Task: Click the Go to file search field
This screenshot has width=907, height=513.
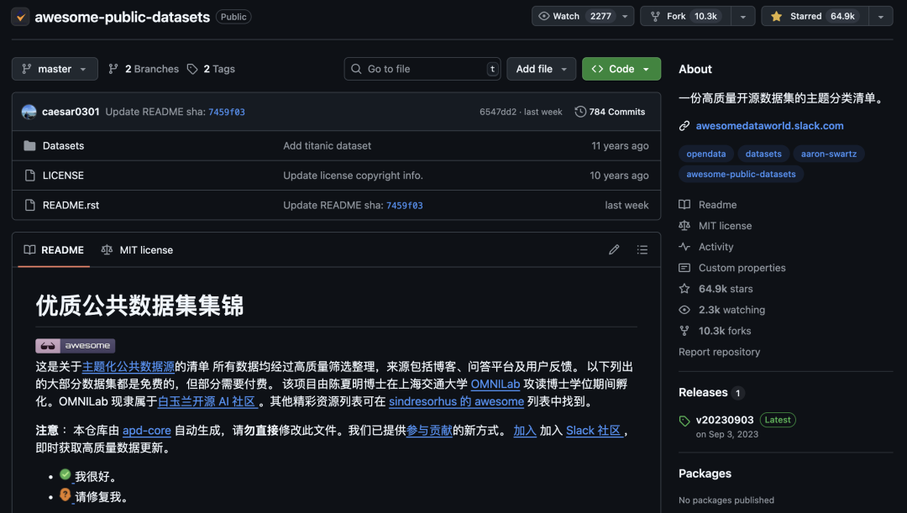Action: point(422,69)
